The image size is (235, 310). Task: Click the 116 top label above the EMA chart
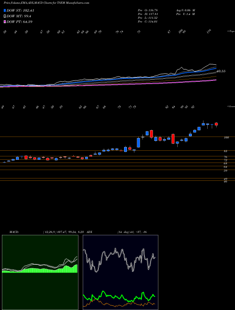coord(209,31)
